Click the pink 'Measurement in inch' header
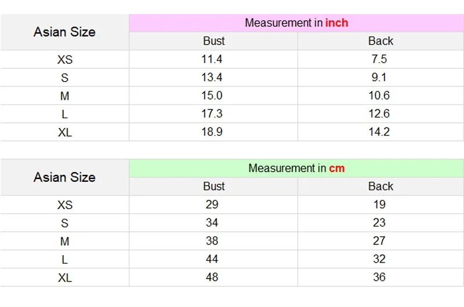464x307 pixels. pyautogui.click(x=296, y=23)
